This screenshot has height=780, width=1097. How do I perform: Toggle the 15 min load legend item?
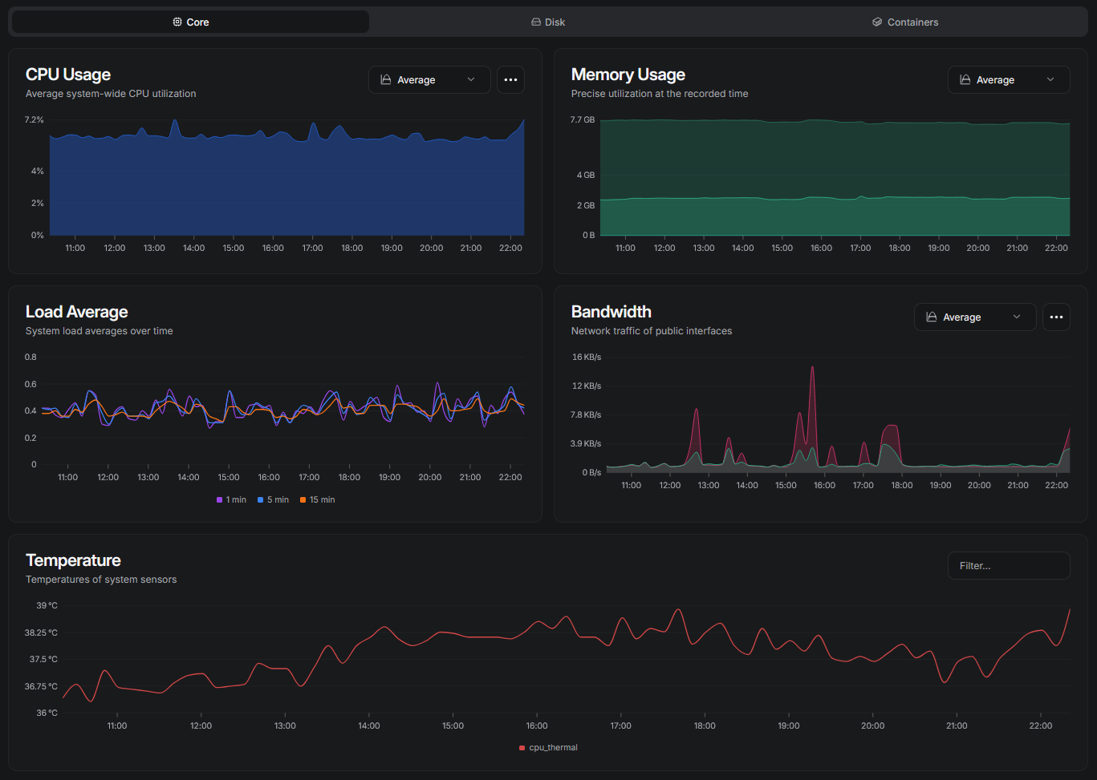tap(317, 499)
